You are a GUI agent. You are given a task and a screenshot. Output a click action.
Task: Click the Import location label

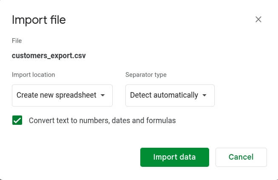pos(33,75)
